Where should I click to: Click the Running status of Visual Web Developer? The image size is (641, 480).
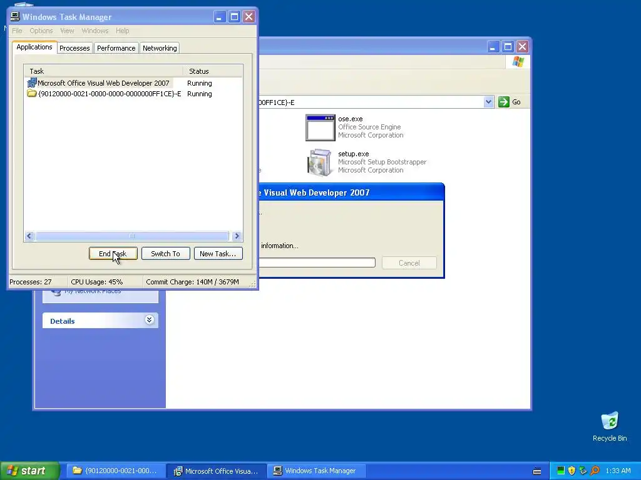pos(200,83)
